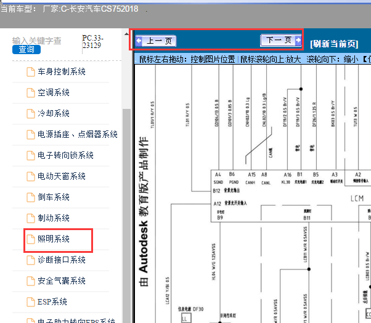Click the folder icon beside 倒车系统
This screenshot has height=323, width=371.
(31, 197)
